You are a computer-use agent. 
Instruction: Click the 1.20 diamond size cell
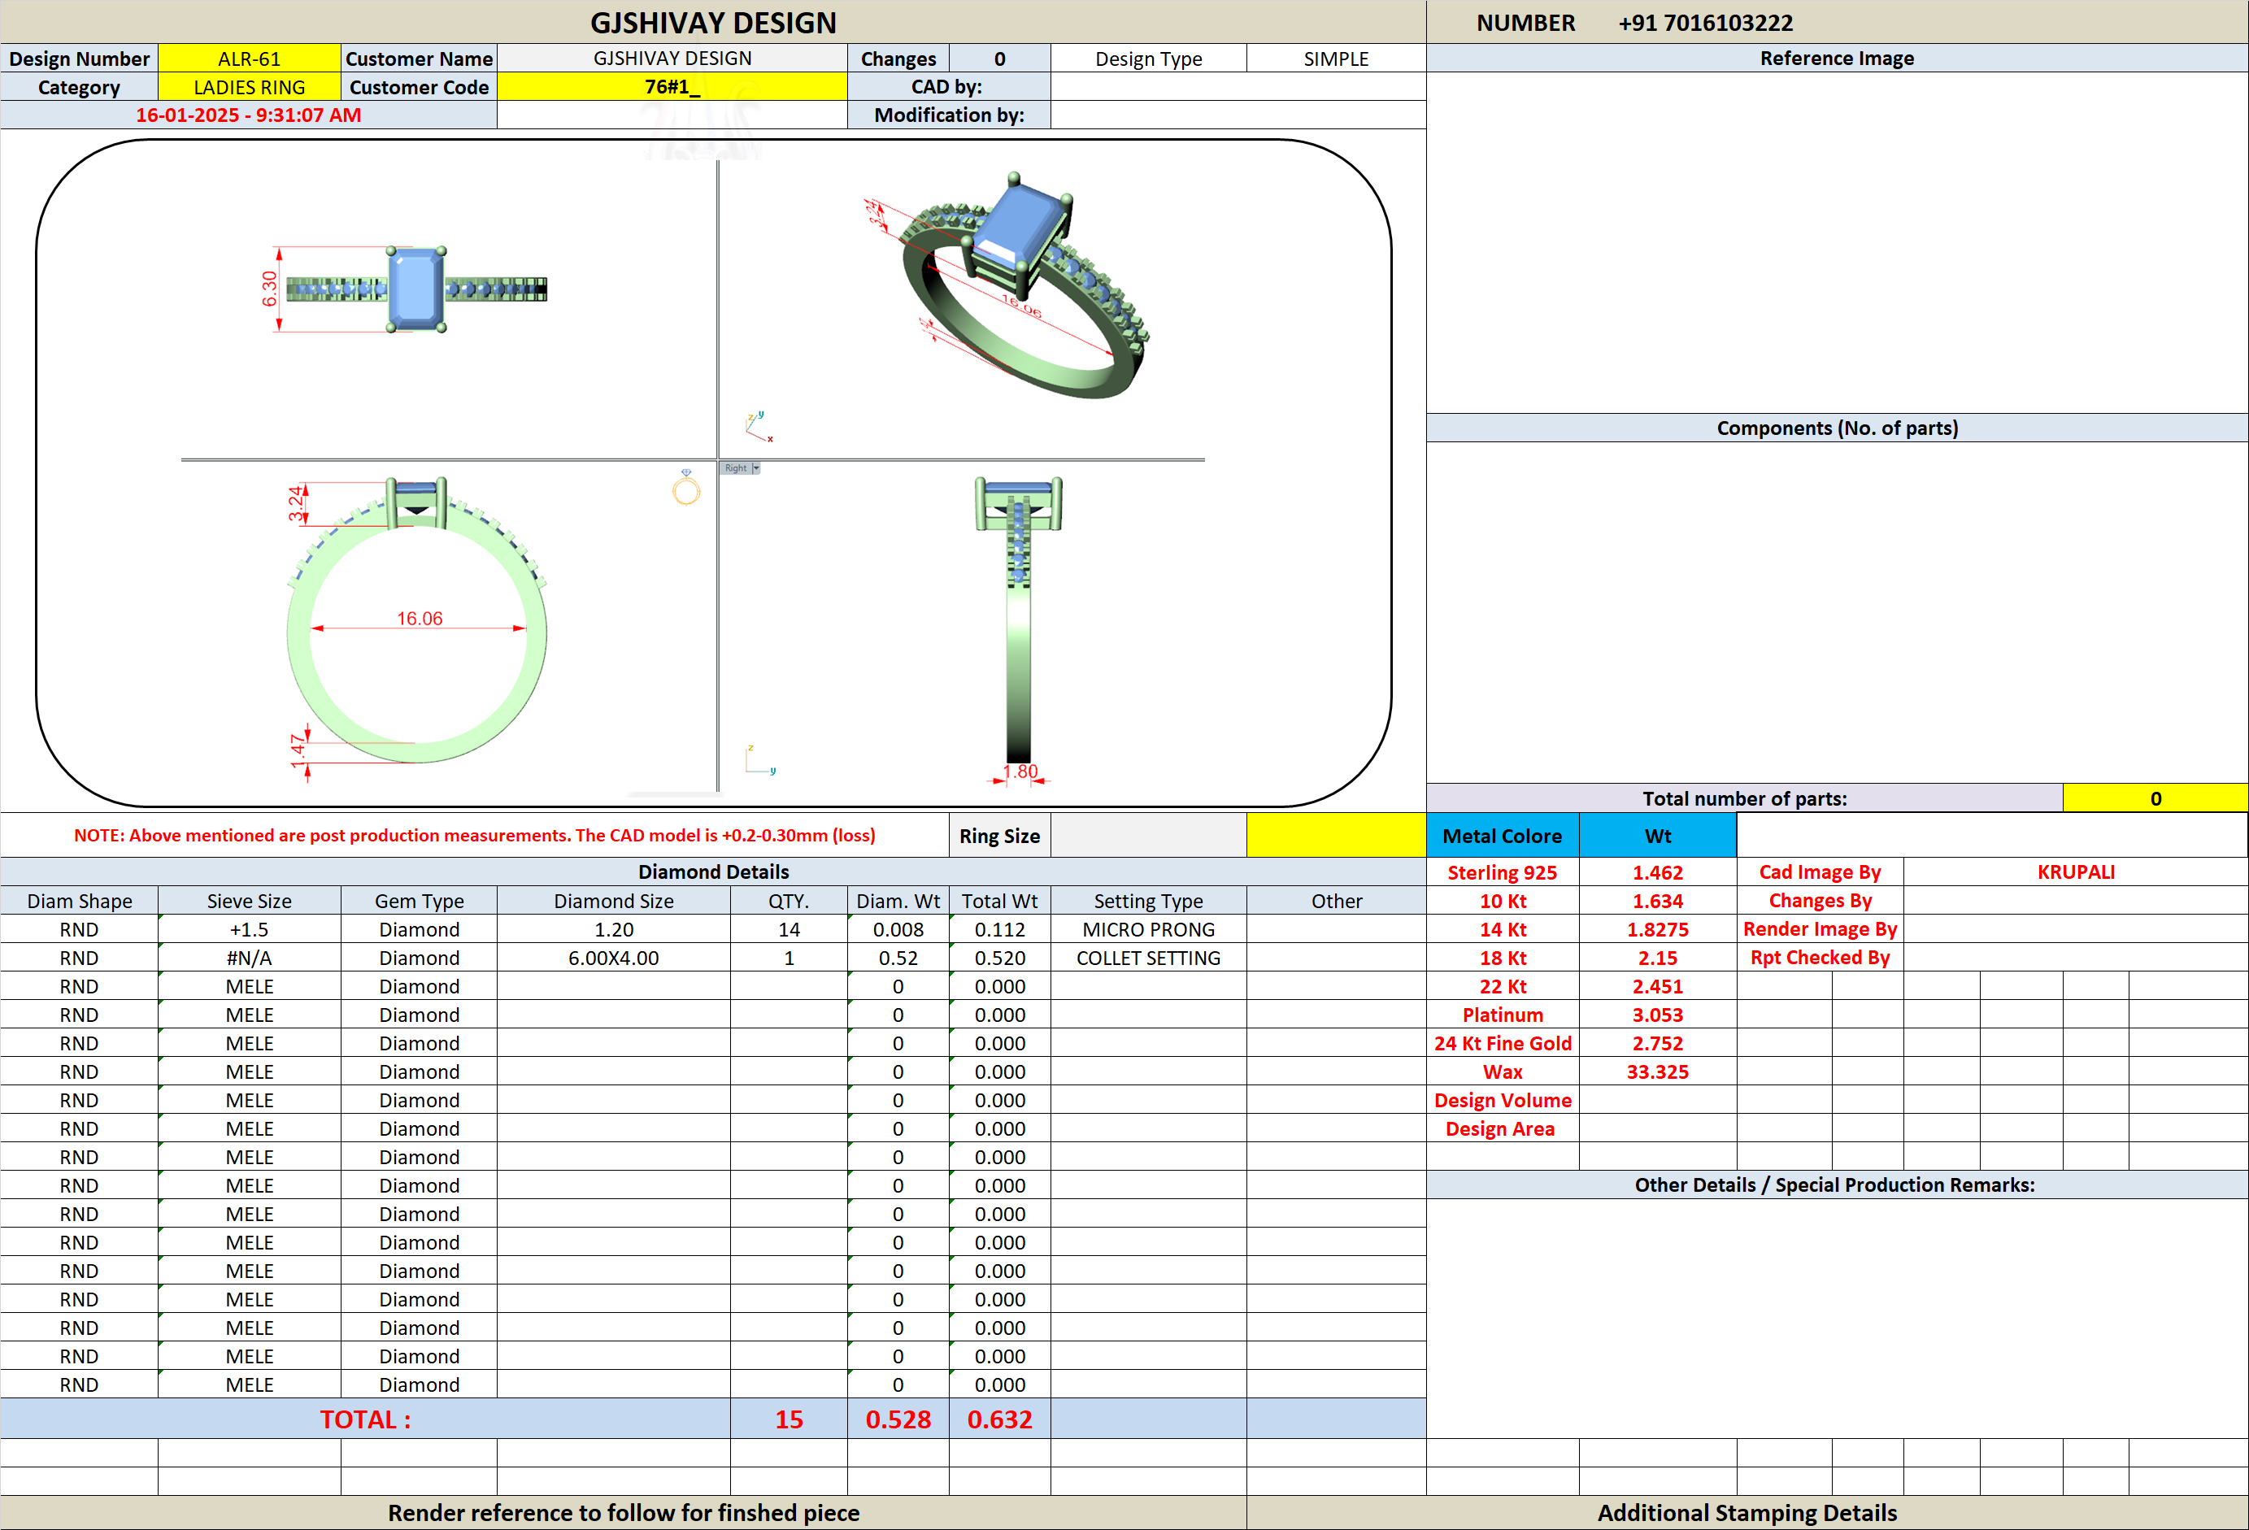coord(614,929)
